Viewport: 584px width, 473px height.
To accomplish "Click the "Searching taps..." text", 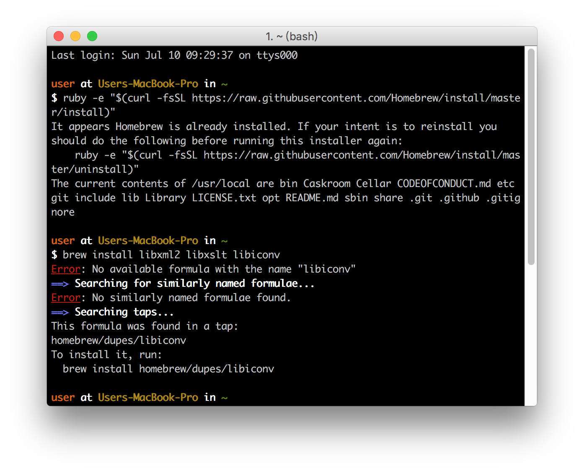I will [124, 312].
